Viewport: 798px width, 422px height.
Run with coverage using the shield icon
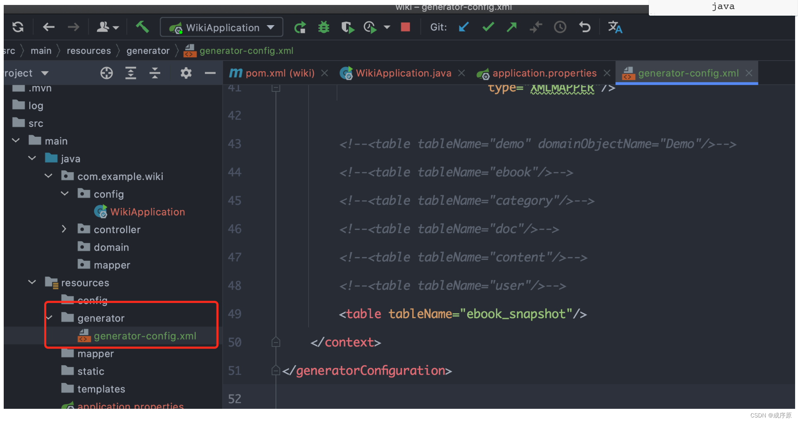click(348, 27)
